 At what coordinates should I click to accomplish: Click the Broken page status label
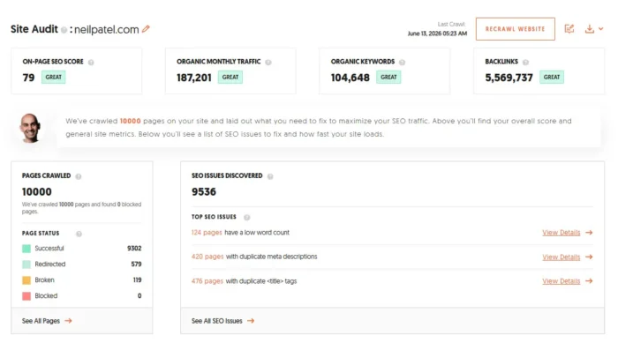(44, 280)
